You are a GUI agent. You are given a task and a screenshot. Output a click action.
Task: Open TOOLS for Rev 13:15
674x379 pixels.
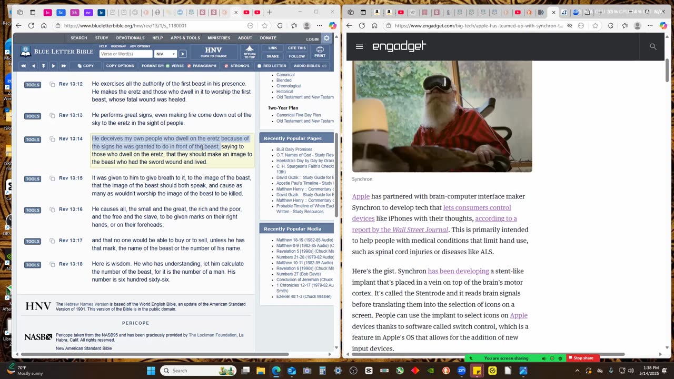(x=33, y=179)
